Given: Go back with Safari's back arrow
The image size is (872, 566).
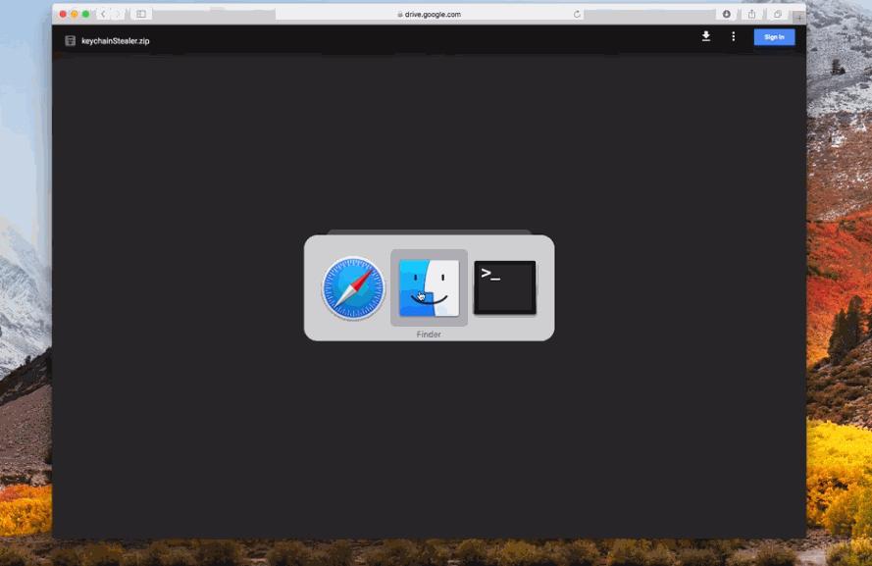Looking at the screenshot, I should click(103, 14).
